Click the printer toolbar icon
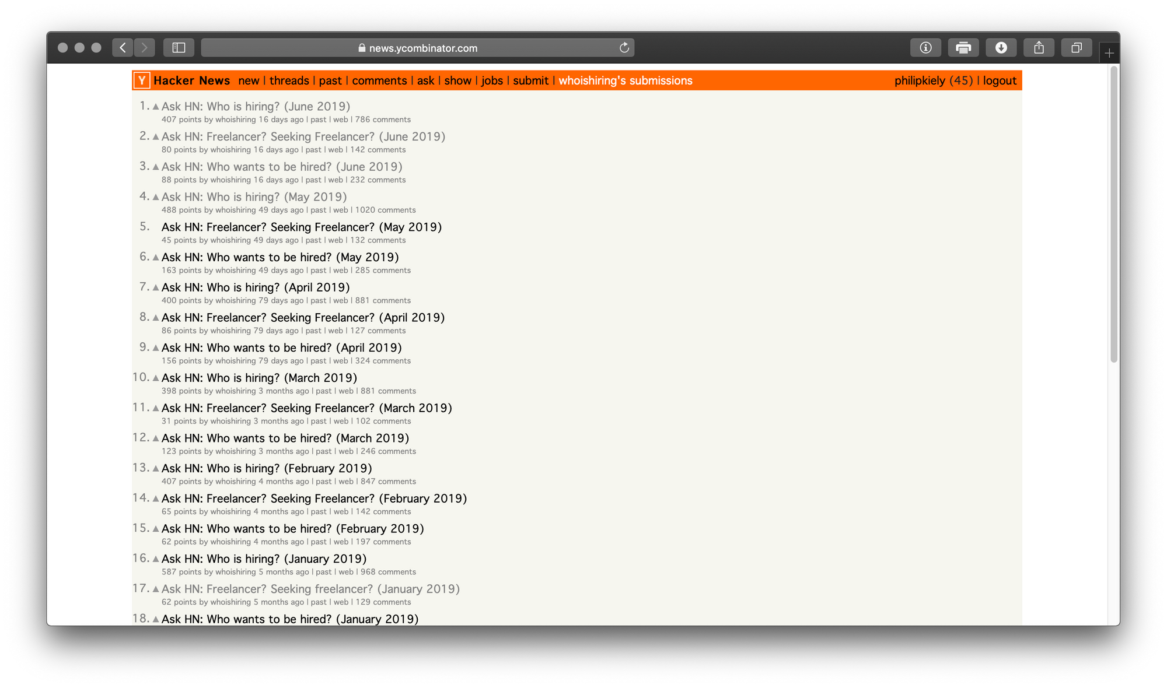This screenshot has width=1167, height=688. click(963, 48)
